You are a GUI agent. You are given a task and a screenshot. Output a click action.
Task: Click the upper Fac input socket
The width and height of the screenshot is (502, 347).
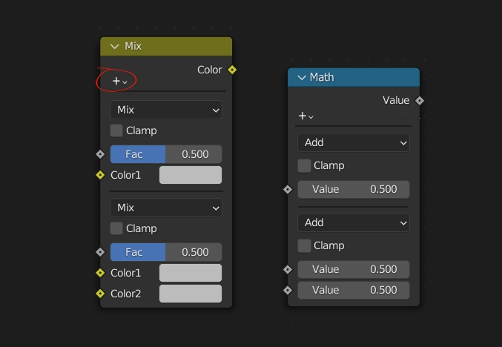(x=100, y=154)
